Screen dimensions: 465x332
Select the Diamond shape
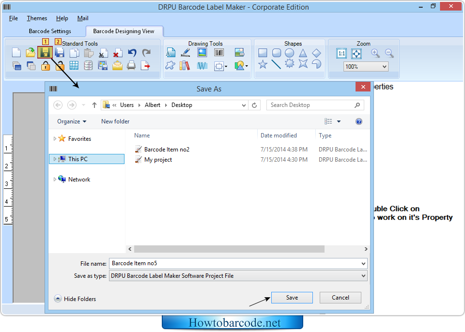(316, 53)
